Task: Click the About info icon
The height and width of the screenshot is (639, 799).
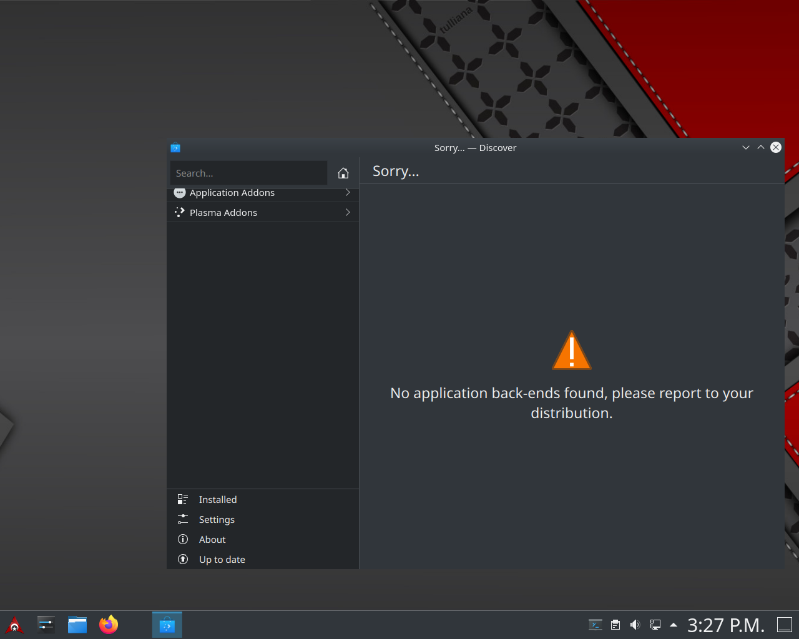Action: 183,539
